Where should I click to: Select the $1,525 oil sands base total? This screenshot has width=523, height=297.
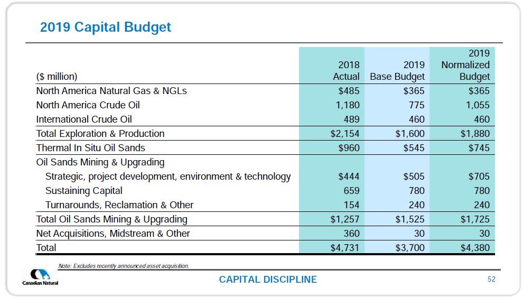pos(410,219)
